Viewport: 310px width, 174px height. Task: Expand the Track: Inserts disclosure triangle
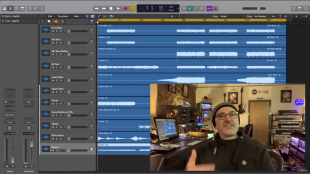(x=3, y=21)
